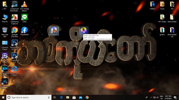This screenshot has height=100, width=179.
Task: Open the New folder (3) icon
Action: [x=172, y=32]
